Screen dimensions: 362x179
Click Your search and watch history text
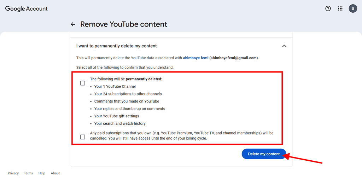[120, 124]
